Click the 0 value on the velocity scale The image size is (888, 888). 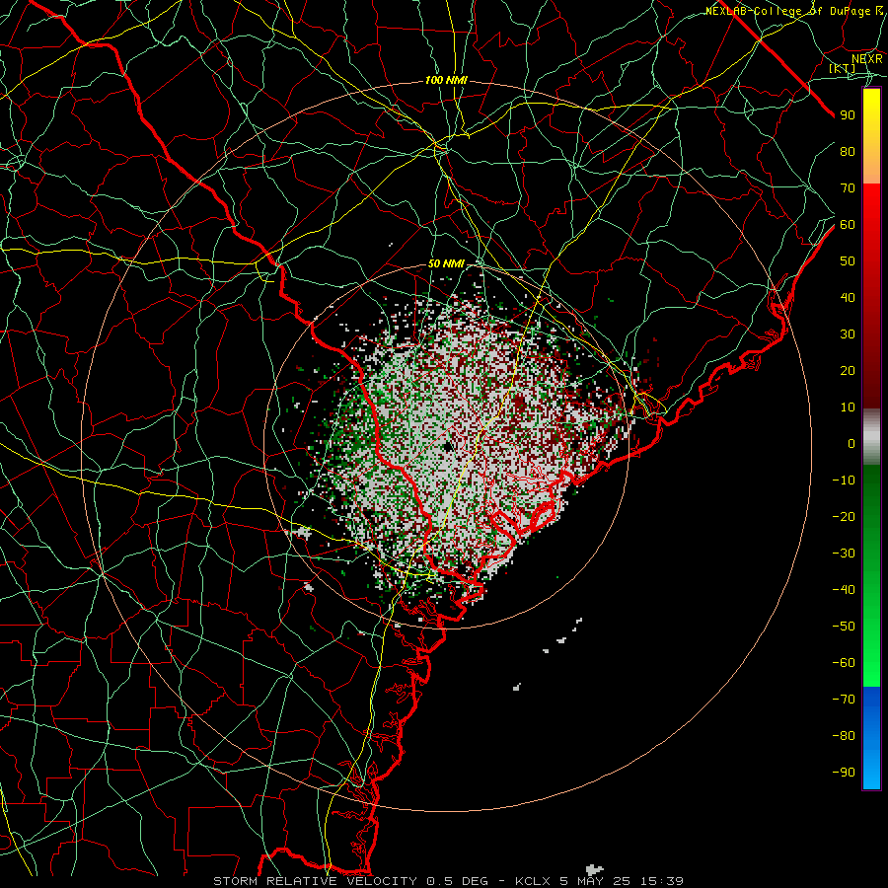pyautogui.click(x=851, y=444)
